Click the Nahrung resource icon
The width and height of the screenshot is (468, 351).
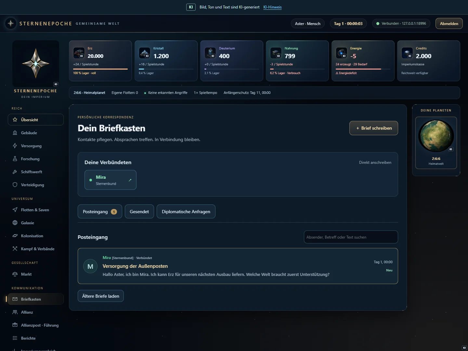coord(276,53)
